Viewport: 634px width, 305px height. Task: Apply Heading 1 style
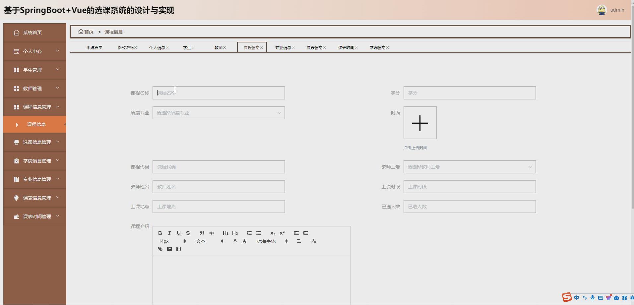pos(225,233)
